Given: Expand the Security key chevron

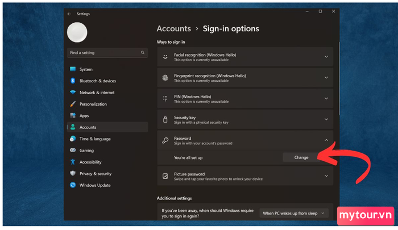Looking at the screenshot, I should click(326, 119).
